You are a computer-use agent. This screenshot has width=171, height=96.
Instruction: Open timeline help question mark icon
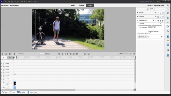134,54
